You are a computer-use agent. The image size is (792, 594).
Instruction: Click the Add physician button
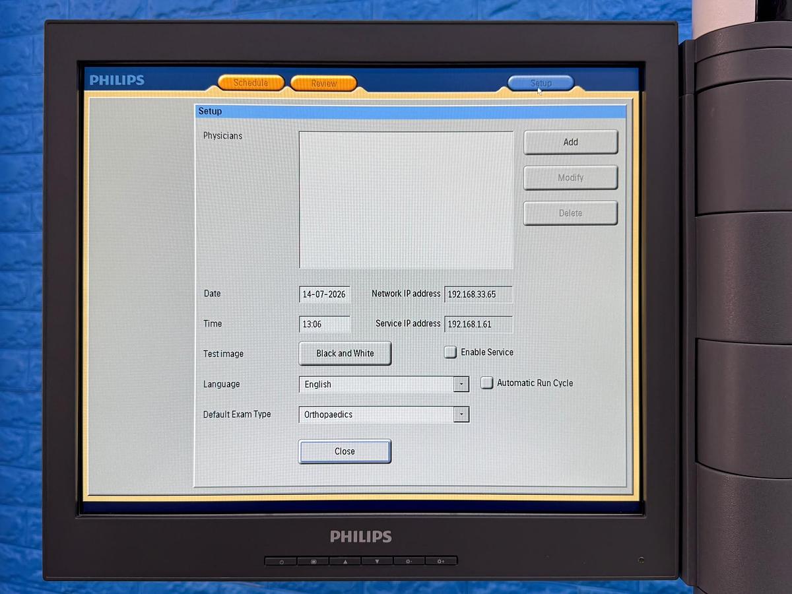[571, 142]
